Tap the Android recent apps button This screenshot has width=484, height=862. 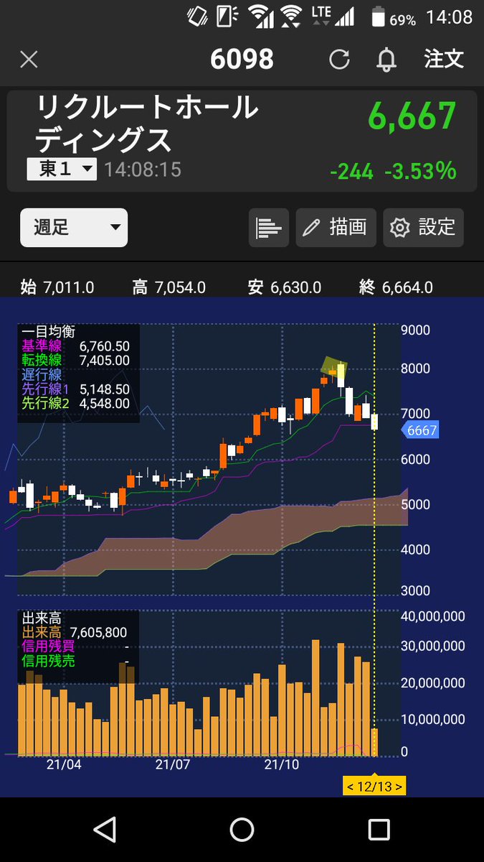coord(379,830)
